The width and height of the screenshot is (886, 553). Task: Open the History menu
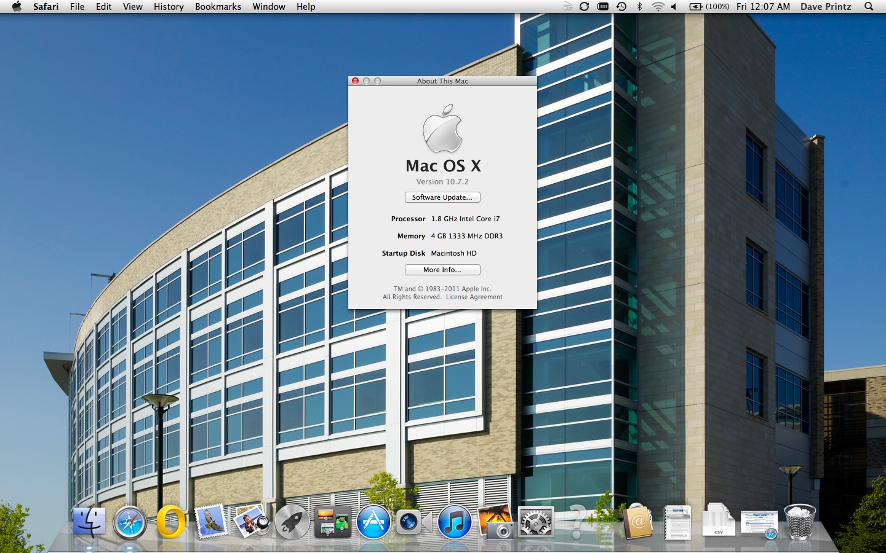point(169,6)
